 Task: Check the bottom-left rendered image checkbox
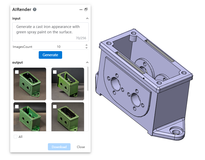point(17,107)
